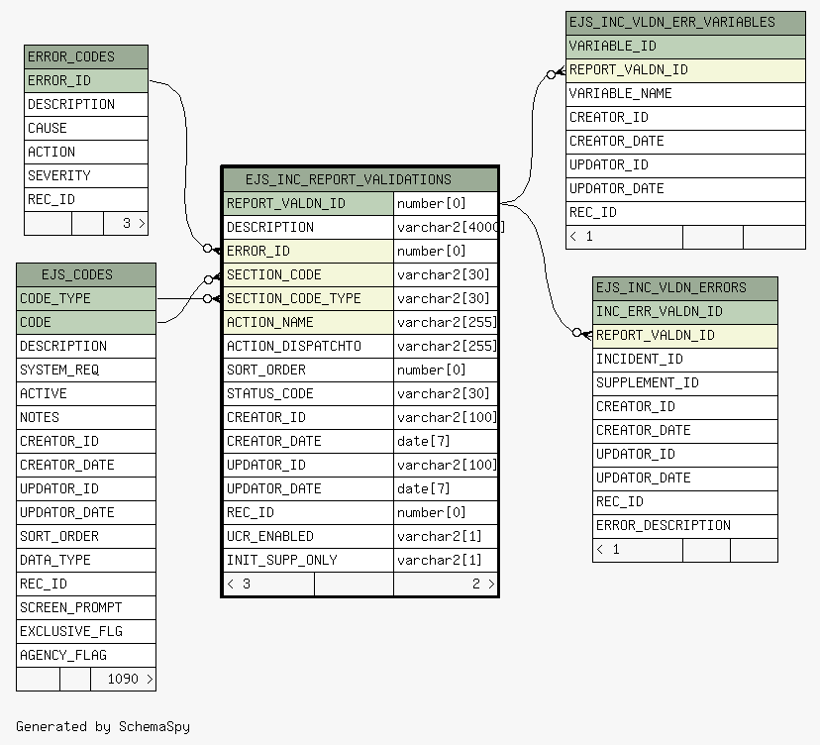
Task: Click the varchar2[1] type beside UCR_ENABLED
Action: click(446, 536)
